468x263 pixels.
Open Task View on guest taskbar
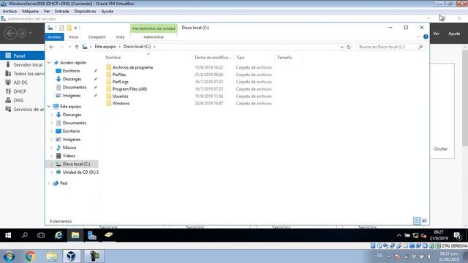(x=41, y=235)
